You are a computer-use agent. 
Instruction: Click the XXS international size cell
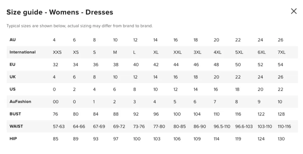pos(57,52)
